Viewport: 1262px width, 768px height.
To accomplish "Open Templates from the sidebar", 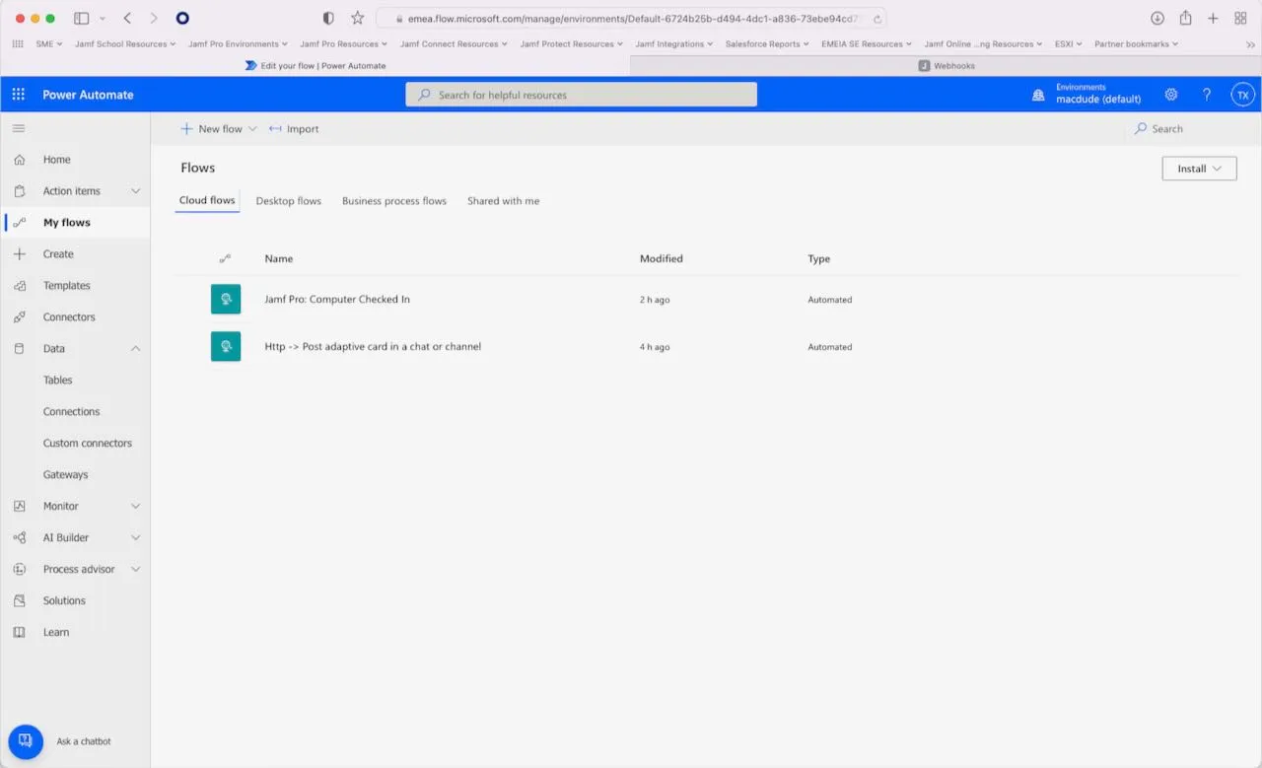I will click(66, 285).
